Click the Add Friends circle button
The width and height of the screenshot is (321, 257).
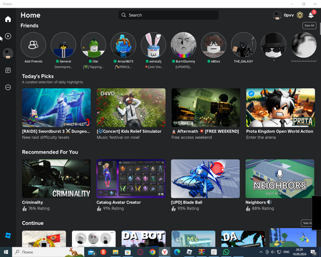[33, 45]
